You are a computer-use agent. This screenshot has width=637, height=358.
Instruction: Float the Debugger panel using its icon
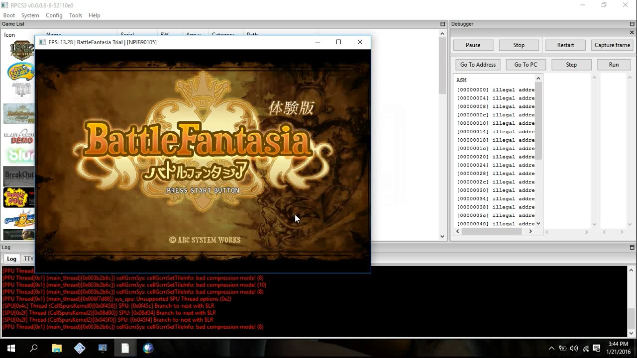pyautogui.click(x=632, y=24)
